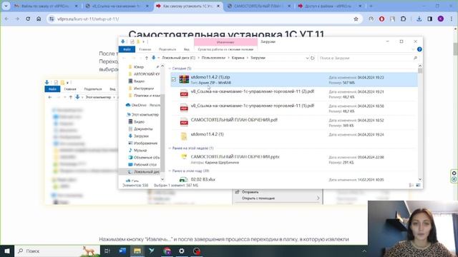Screen dimensions: 458x257
Task: Reload the browser page
Action: 28,19
